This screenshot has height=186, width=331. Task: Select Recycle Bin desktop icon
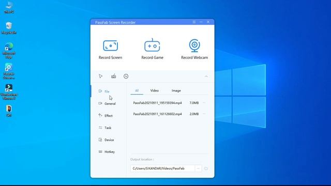[x=9, y=28]
